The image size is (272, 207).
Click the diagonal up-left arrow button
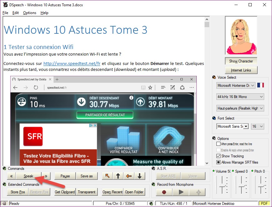click(x=107, y=176)
